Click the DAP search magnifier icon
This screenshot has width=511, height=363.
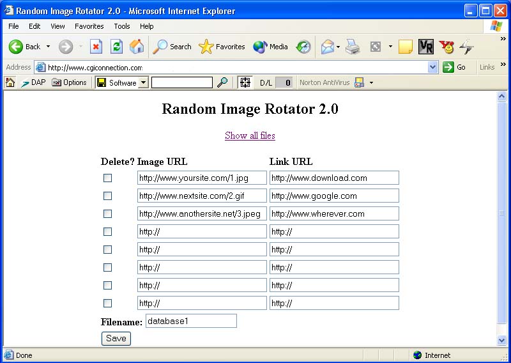coord(222,82)
